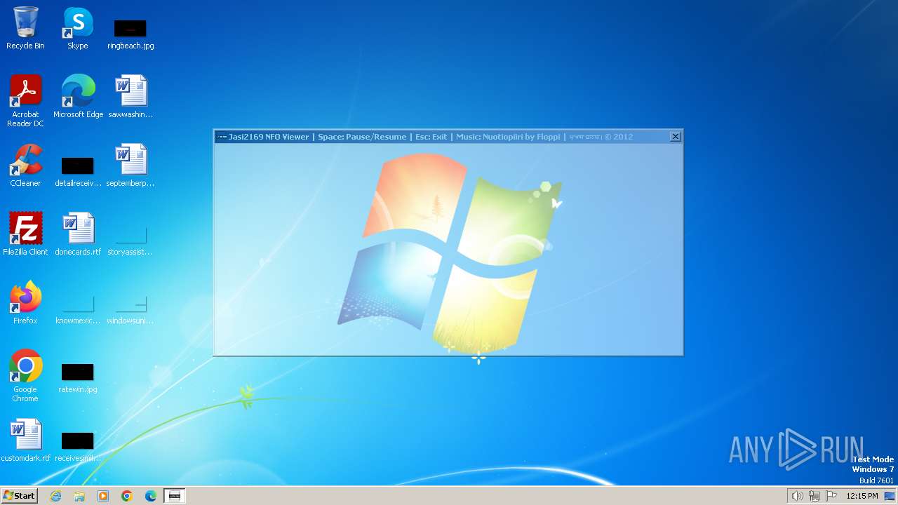This screenshot has height=505, width=898.
Task: Select the FileZilla Client shortcut
Action: [x=25, y=234]
